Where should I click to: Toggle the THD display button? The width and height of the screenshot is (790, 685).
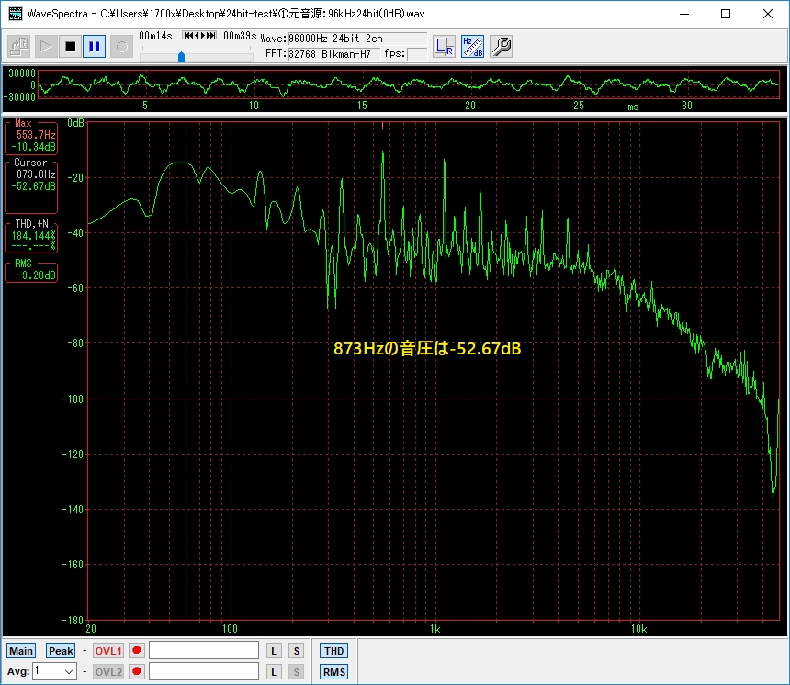[x=333, y=651]
